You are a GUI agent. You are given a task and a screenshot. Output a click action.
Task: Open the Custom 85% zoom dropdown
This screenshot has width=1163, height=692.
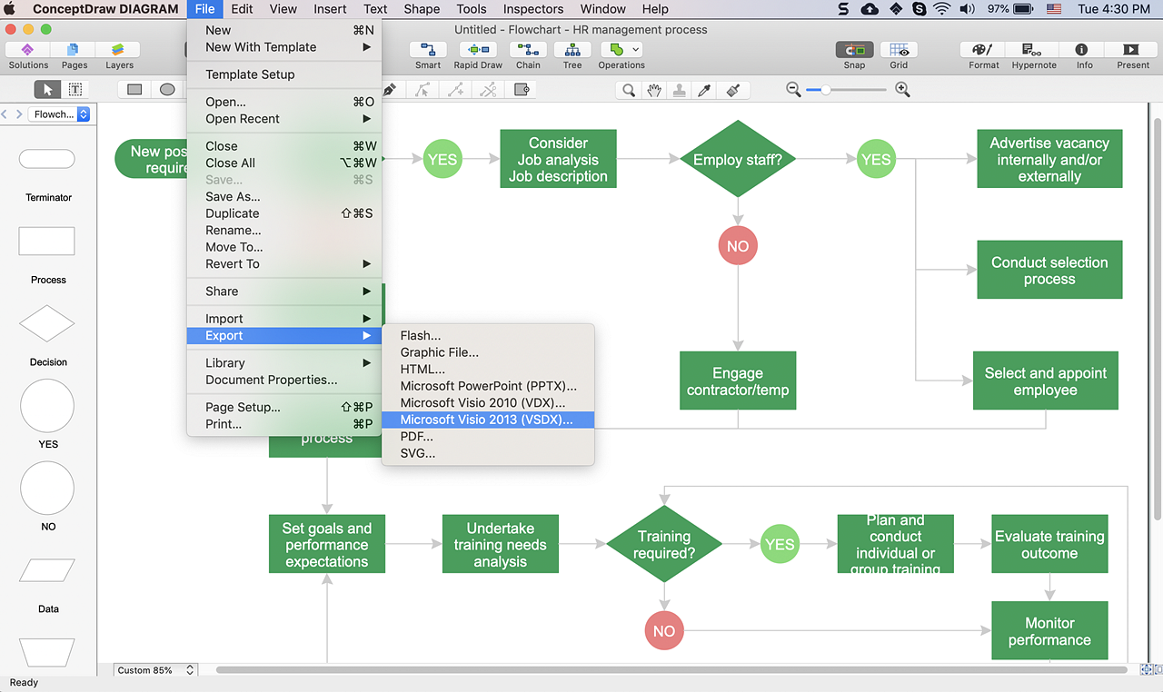[156, 670]
